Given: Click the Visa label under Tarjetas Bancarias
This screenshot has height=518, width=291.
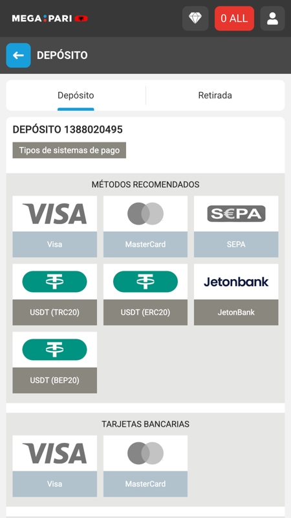Looking at the screenshot, I should pos(55,484).
